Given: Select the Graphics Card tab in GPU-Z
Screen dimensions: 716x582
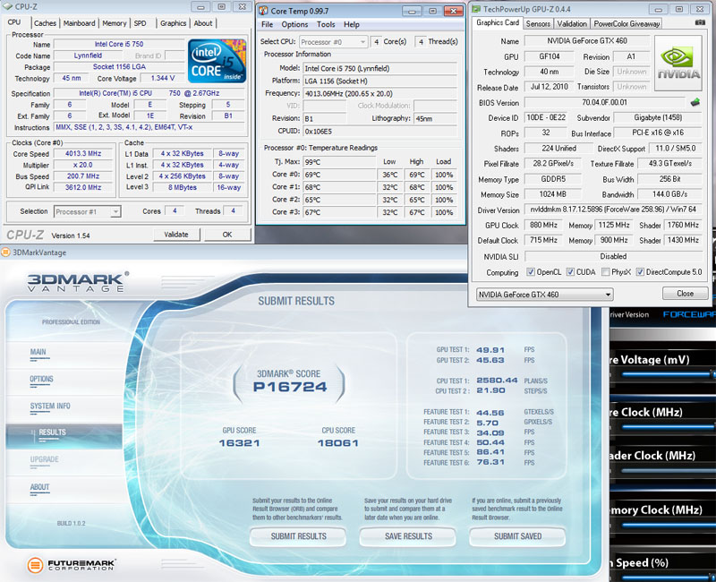Looking at the screenshot, I should pos(498,22).
